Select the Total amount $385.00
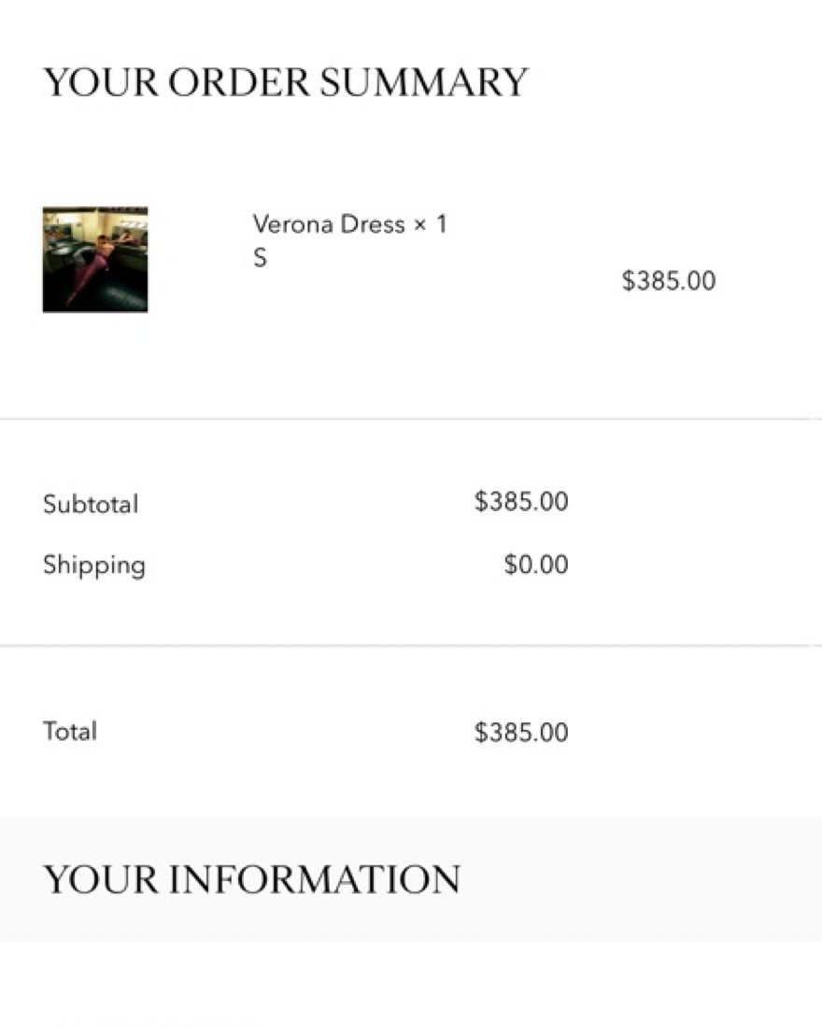 coord(521,732)
